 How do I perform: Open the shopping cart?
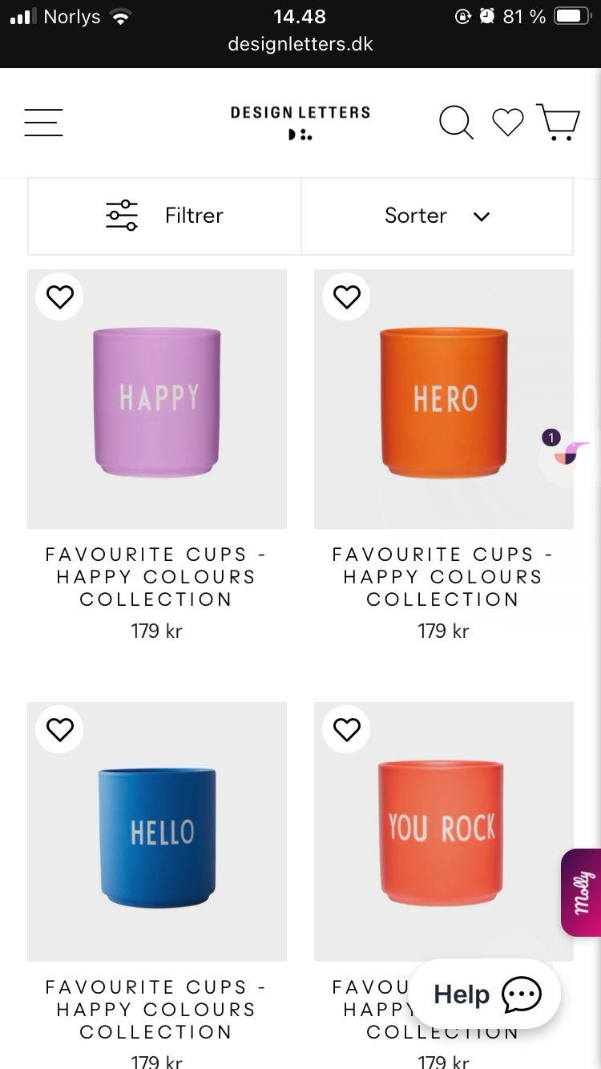tap(559, 123)
